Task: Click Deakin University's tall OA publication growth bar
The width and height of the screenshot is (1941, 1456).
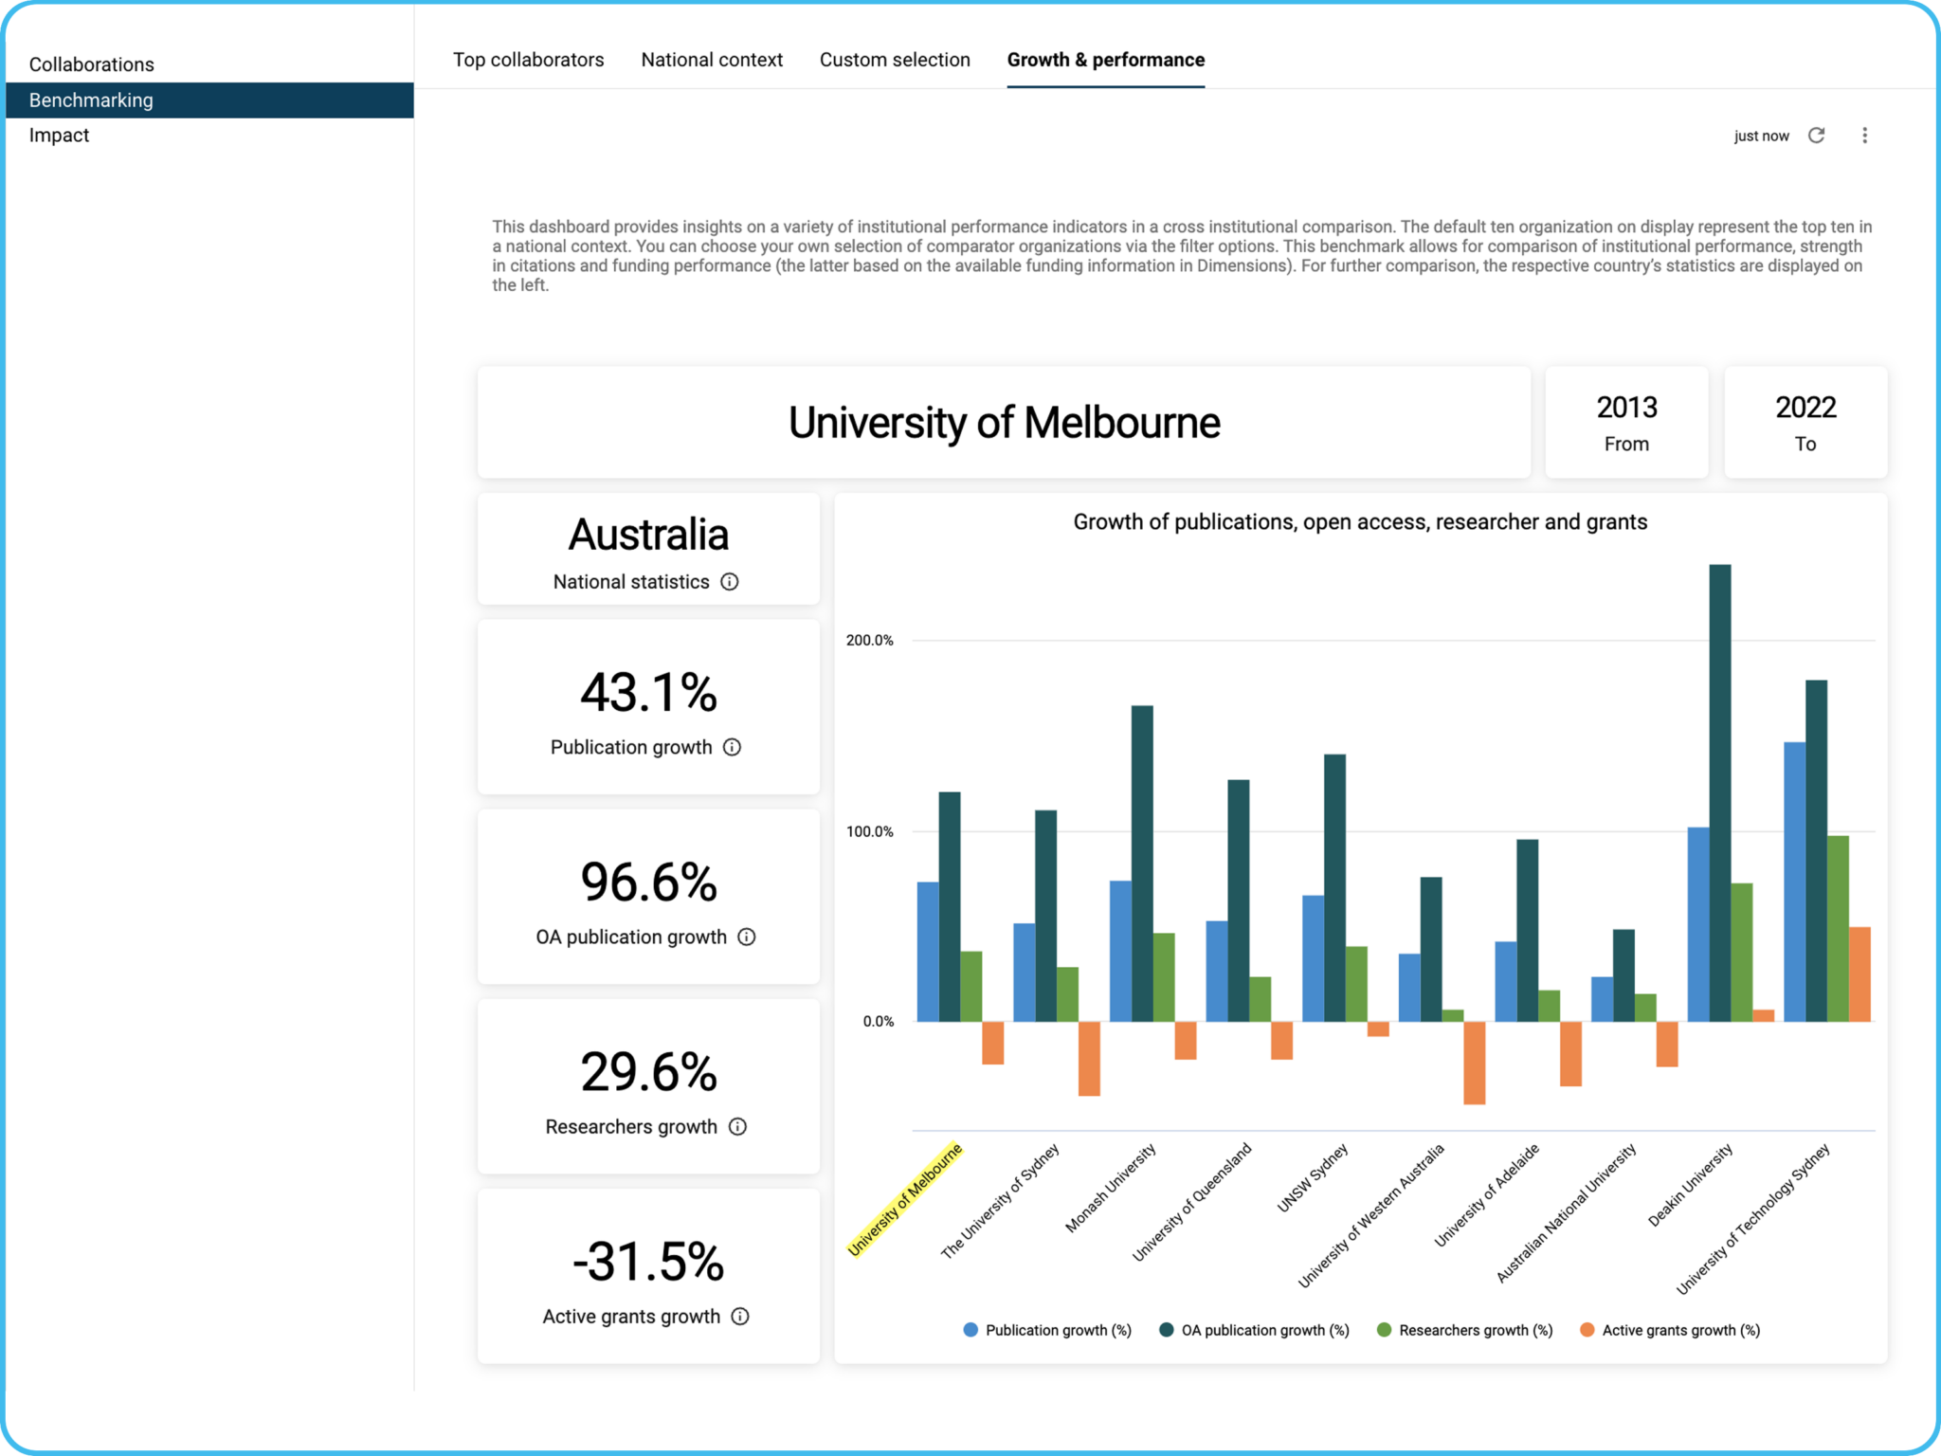Action: [1720, 792]
